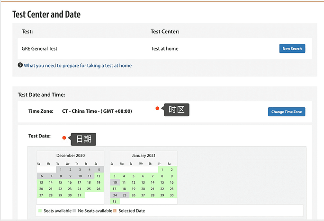Pick January 15 in the January calendar

coord(162,182)
